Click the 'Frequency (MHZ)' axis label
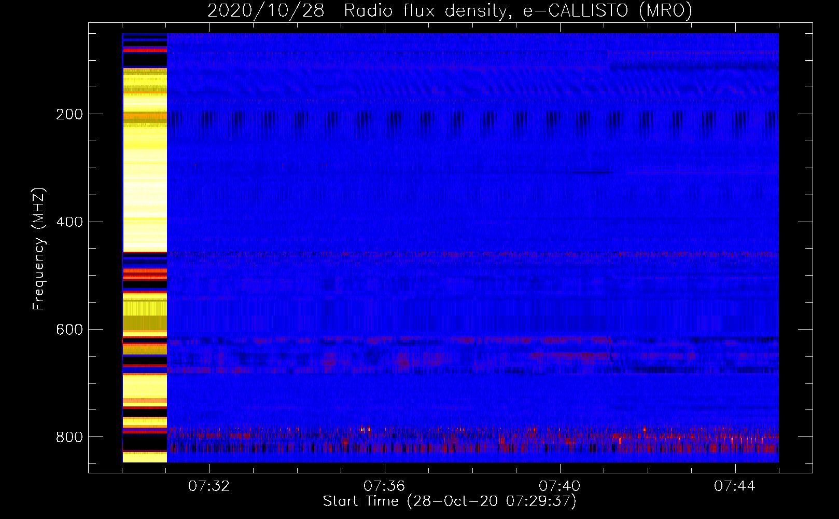This screenshot has width=839, height=519. pos(39,249)
